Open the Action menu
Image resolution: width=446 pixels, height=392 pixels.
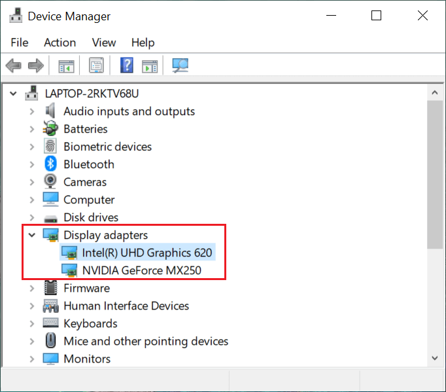point(60,43)
